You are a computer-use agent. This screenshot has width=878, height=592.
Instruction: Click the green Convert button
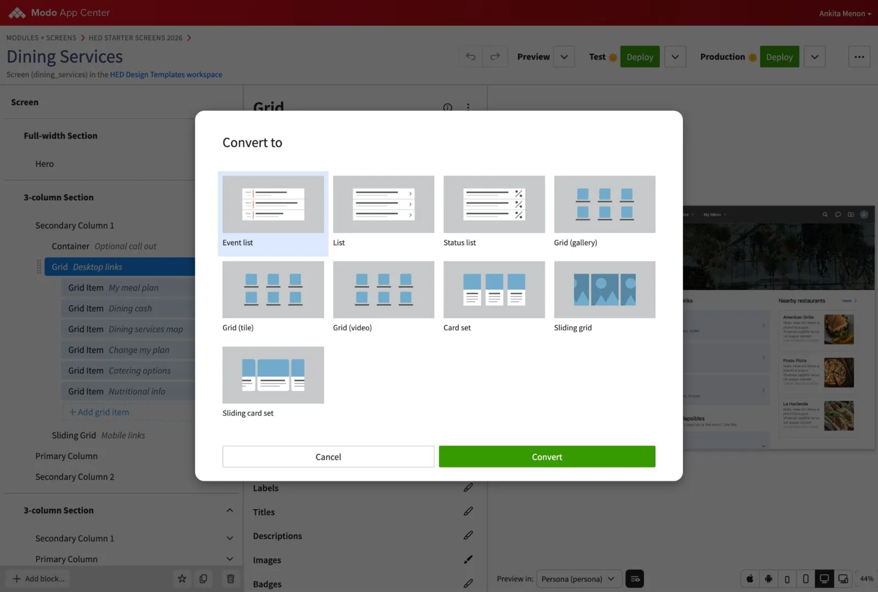coord(547,456)
